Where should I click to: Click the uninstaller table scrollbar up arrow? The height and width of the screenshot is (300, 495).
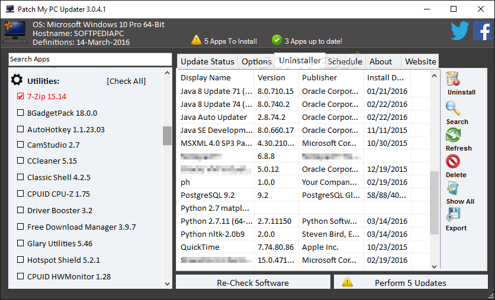coord(435,76)
